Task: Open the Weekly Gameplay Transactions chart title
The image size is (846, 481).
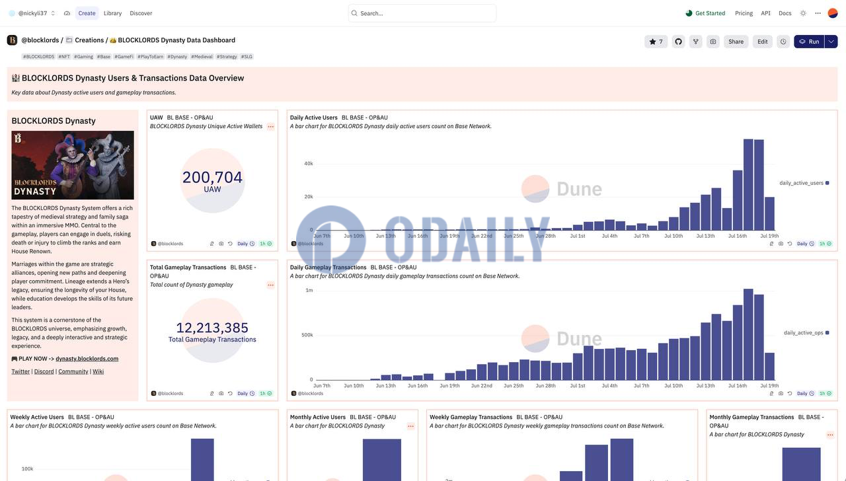Action: pyautogui.click(x=471, y=417)
